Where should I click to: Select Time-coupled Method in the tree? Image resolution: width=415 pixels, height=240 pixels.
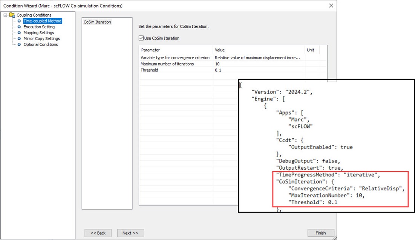pos(42,21)
